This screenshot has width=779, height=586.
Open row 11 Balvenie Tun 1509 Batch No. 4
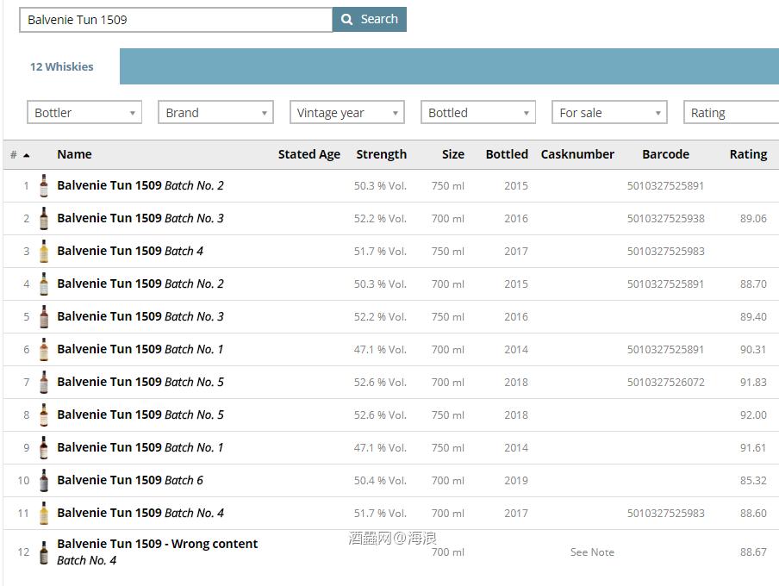tap(140, 514)
